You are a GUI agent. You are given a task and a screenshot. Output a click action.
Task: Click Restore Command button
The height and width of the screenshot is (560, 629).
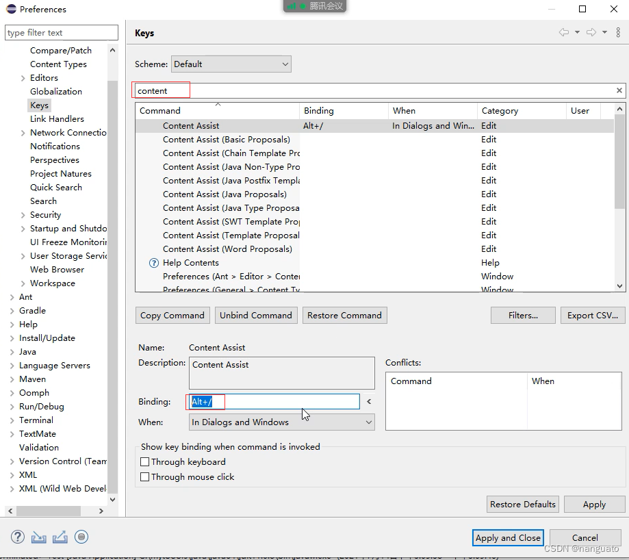tap(344, 316)
